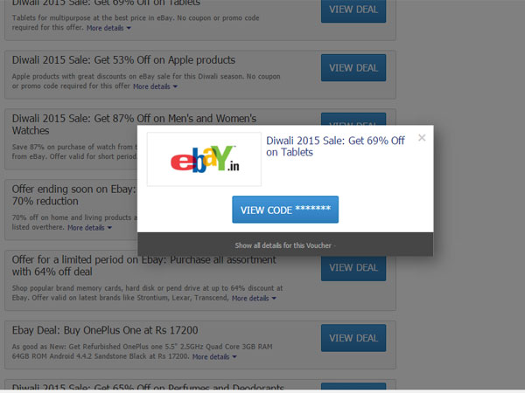Expand More details under the OnePlus One deal

click(214, 356)
